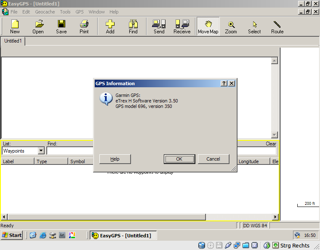Launch Internet Explorer from quick launch
The height and width of the screenshot is (250, 320).
tap(43, 235)
